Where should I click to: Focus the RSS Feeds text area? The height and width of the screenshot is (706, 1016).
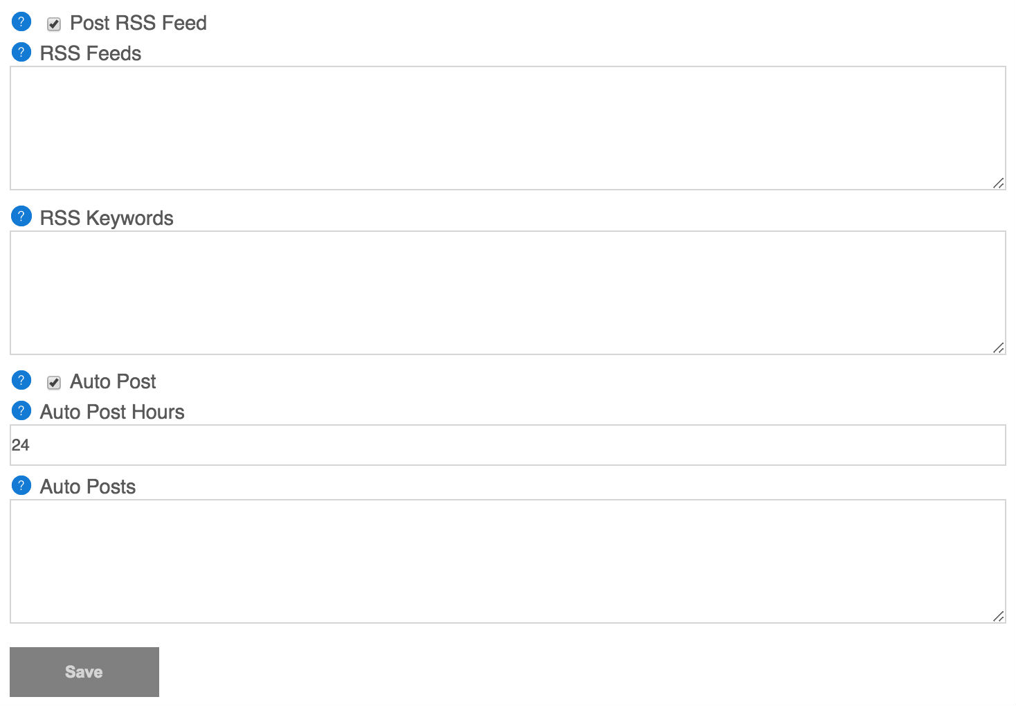(507, 128)
